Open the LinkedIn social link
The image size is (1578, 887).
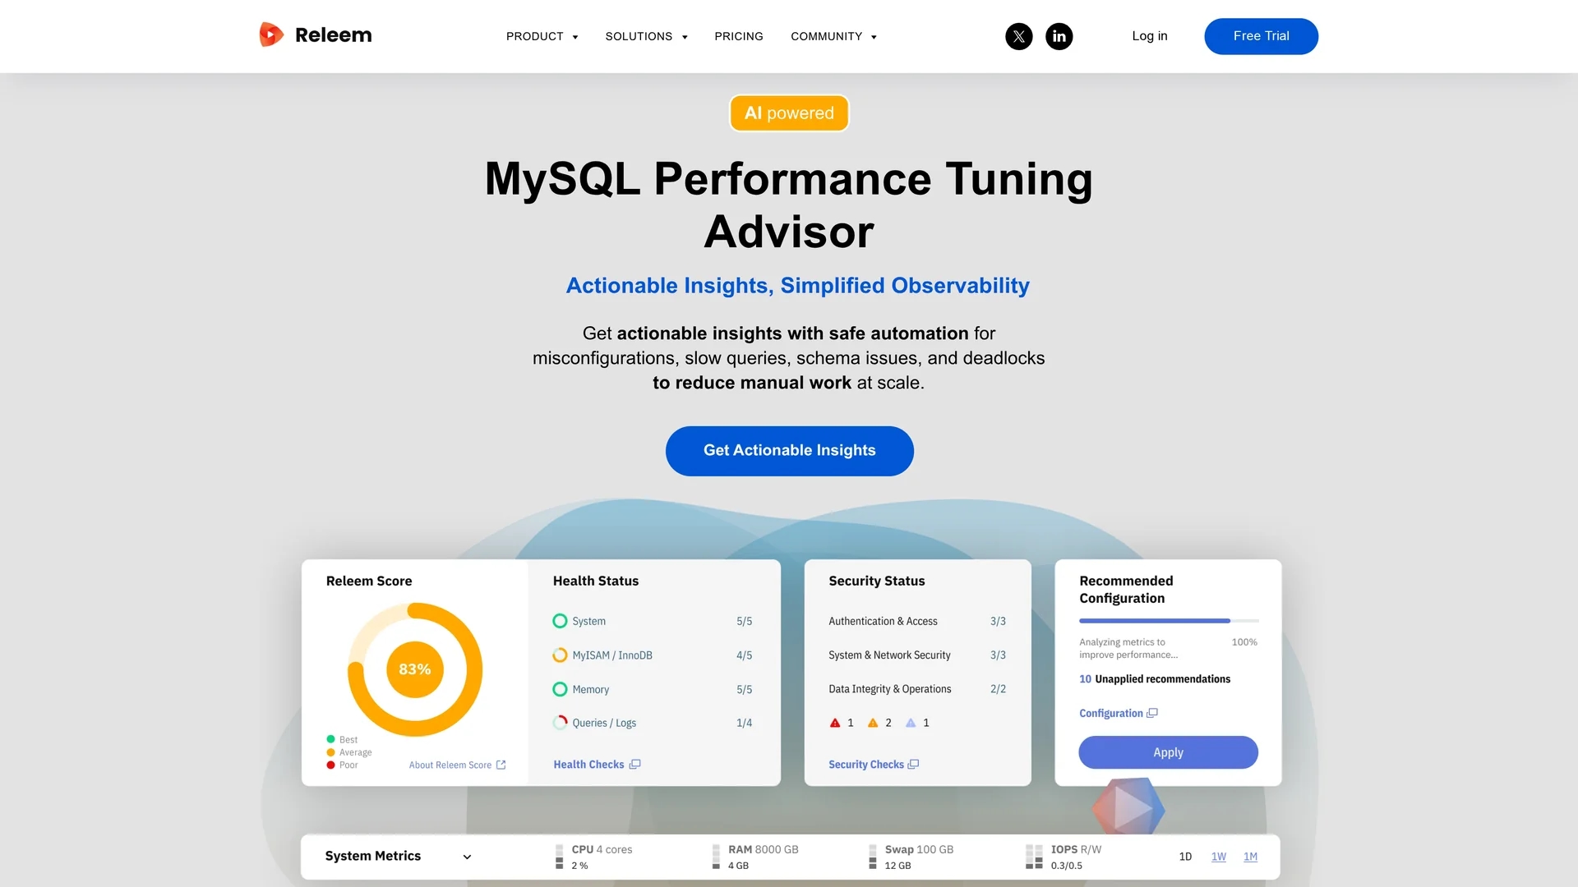(x=1059, y=36)
